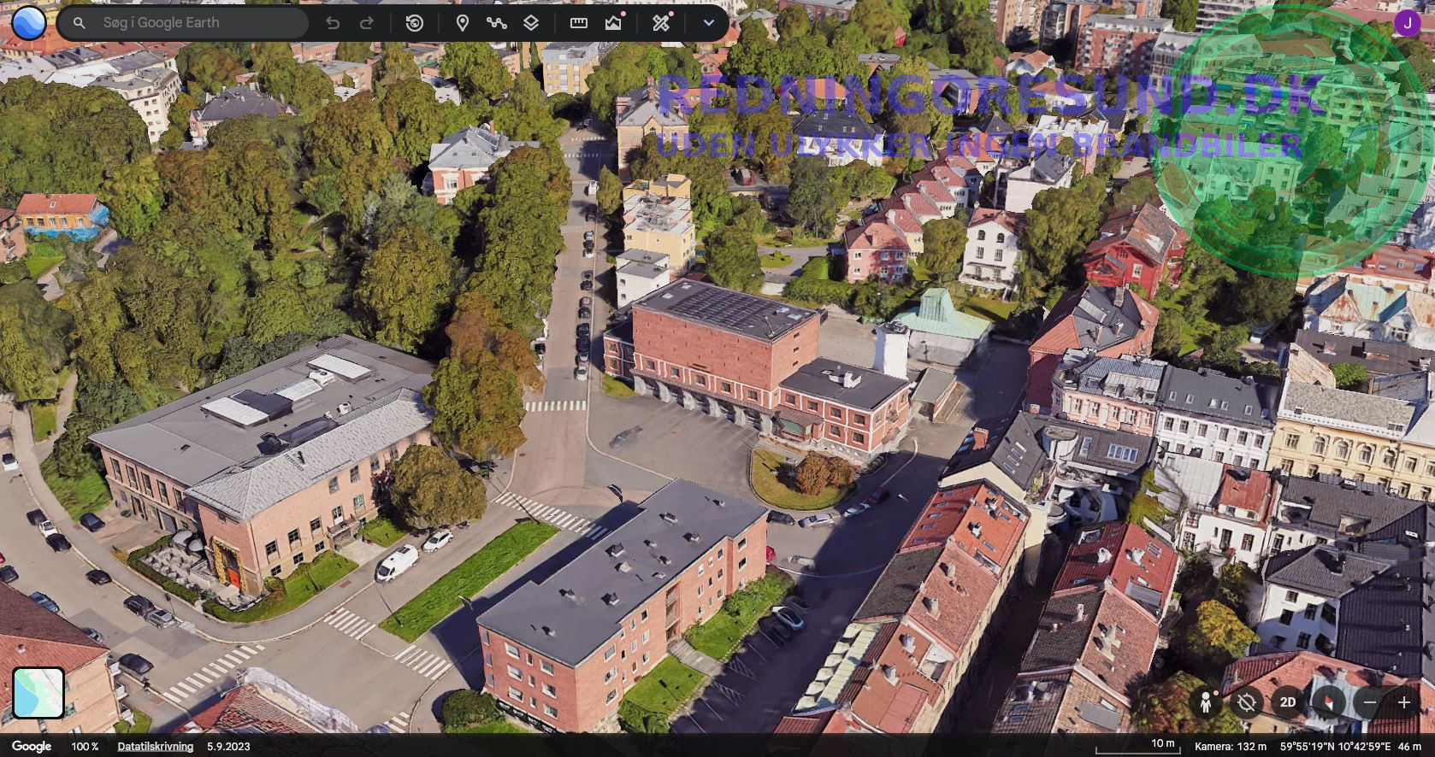This screenshot has width=1435, height=757.
Task: Click the Google Earth logo button
Action: pyautogui.click(x=29, y=23)
